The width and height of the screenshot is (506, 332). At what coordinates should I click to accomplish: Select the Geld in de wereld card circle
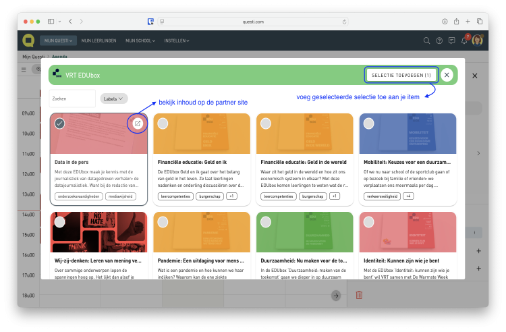(266, 123)
